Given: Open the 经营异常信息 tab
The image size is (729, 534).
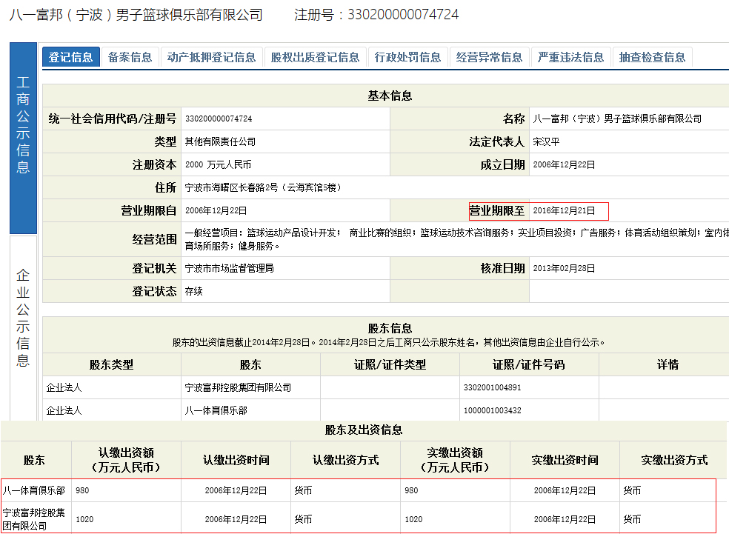Looking at the screenshot, I should pyautogui.click(x=489, y=57).
